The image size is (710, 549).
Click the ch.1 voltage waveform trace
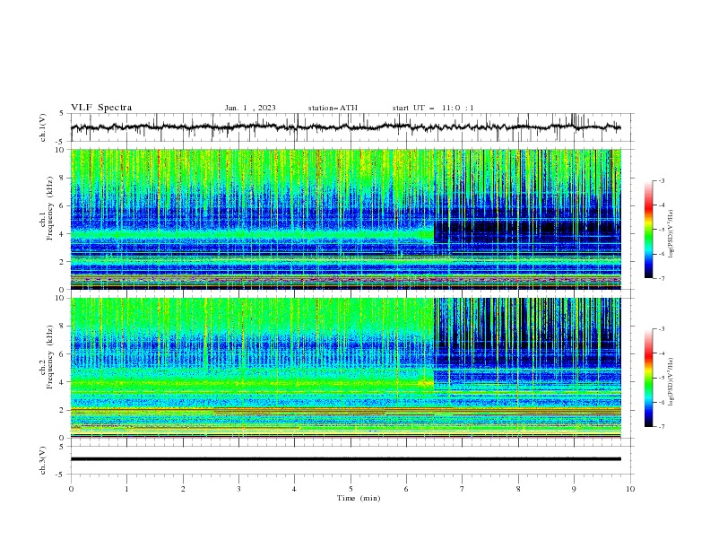[x=345, y=127]
